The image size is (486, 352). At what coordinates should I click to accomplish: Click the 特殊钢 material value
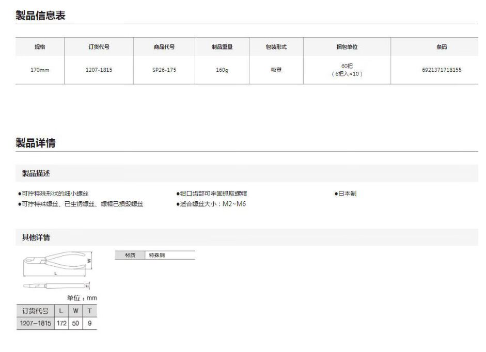pos(156,255)
